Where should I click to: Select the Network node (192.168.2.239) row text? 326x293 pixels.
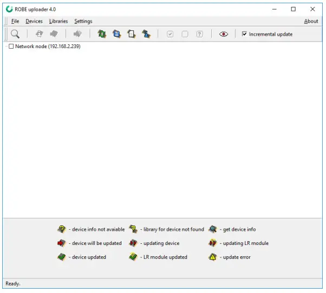pos(48,46)
